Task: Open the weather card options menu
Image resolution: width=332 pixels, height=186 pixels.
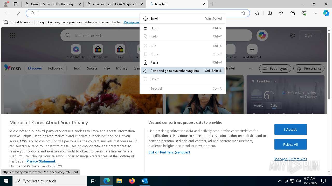Action: click(316, 81)
